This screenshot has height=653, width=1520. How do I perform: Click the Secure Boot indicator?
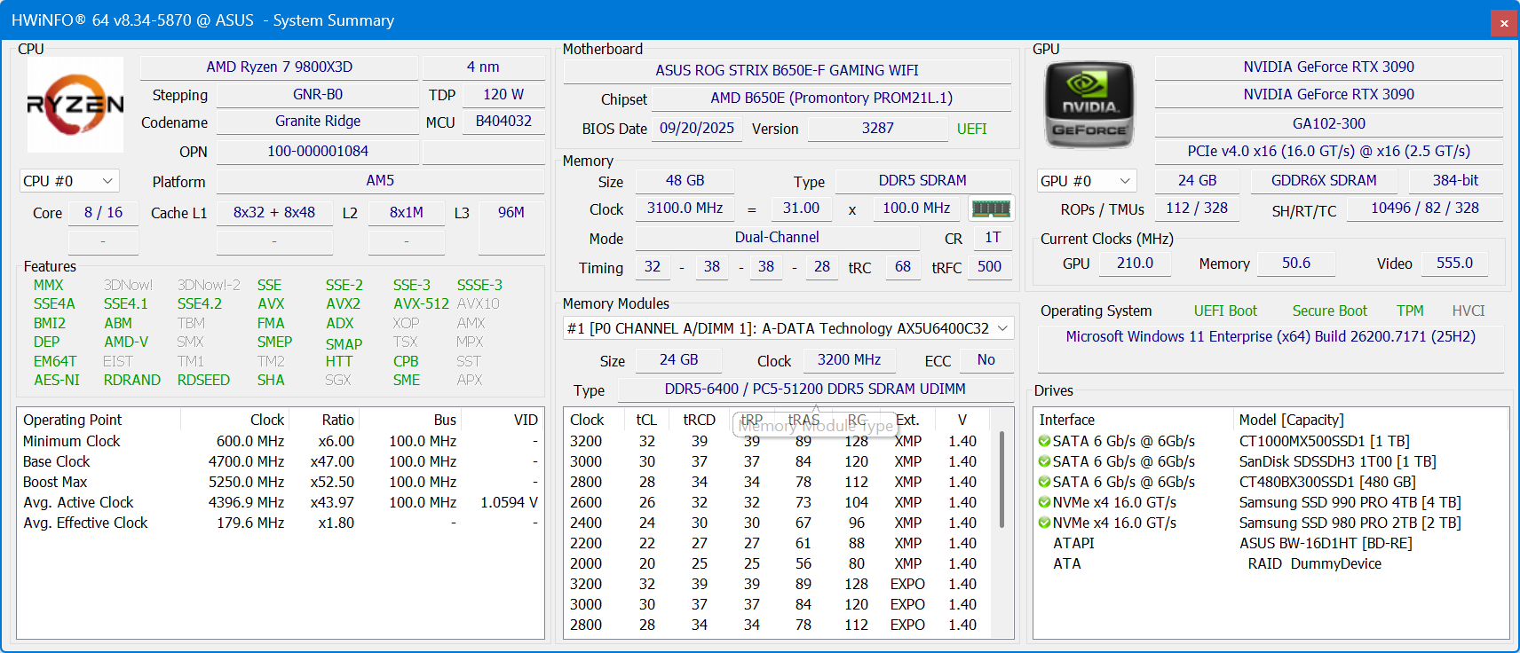[x=1329, y=311]
